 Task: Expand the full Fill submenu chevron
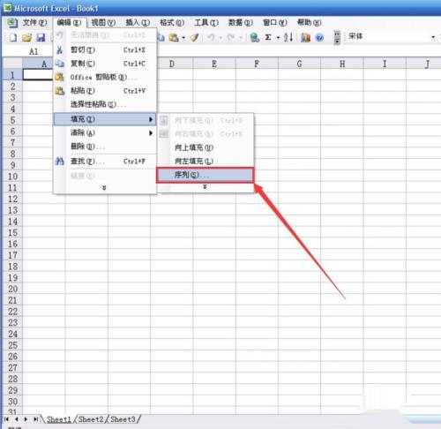click(x=205, y=186)
